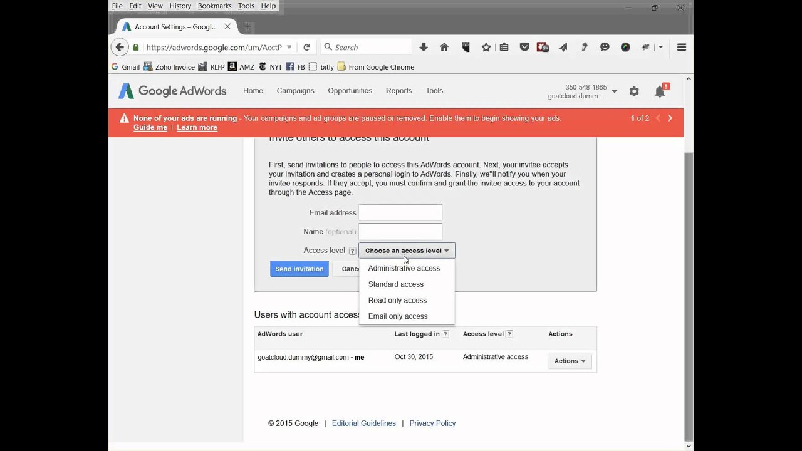
Task: Open the Firefox File menu
Action: pos(117,6)
